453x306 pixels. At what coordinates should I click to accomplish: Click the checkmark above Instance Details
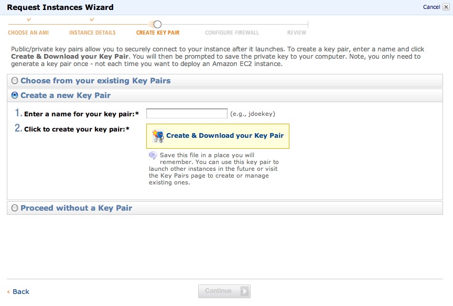click(92, 19)
